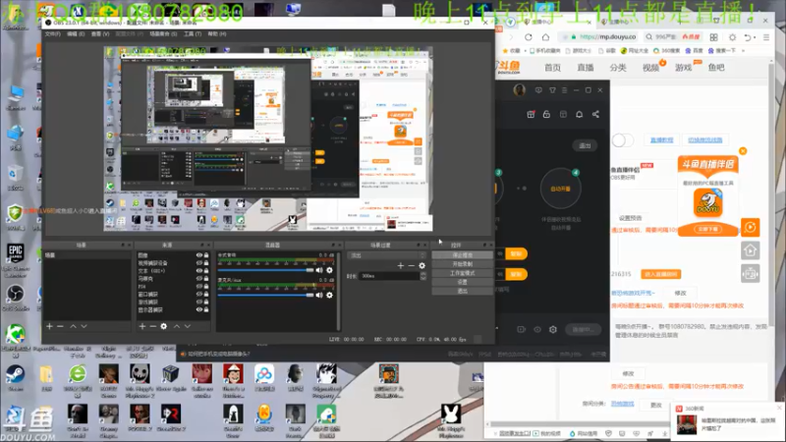Image resolution: width=786 pixels, height=442 pixels.
Task: Click the bell notification icon in Douyu companion
Action: (x=579, y=114)
